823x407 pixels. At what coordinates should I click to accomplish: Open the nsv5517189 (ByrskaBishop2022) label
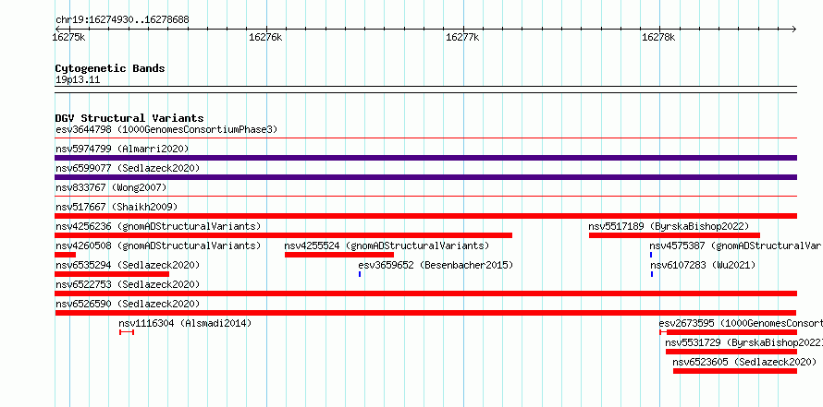[669, 226]
